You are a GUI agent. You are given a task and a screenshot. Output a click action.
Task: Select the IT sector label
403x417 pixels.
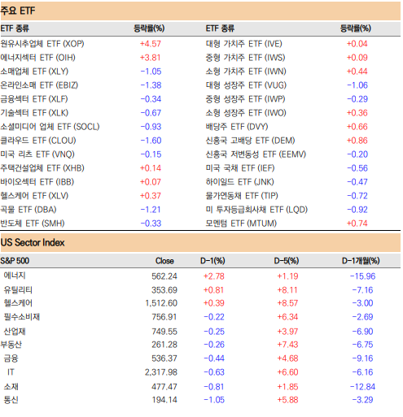pos(11,372)
